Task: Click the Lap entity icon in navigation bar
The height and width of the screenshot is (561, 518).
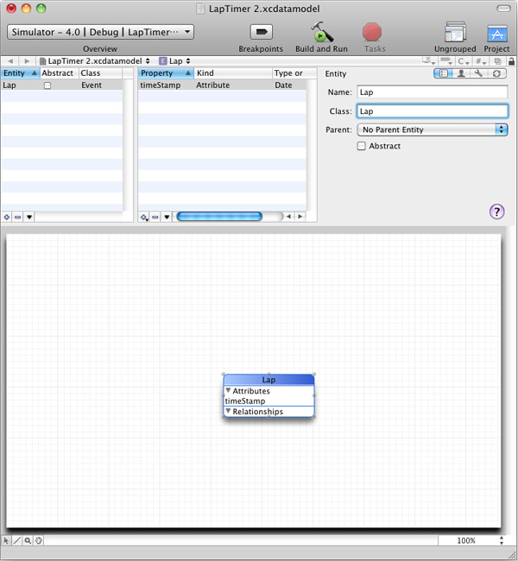Action: [162, 61]
